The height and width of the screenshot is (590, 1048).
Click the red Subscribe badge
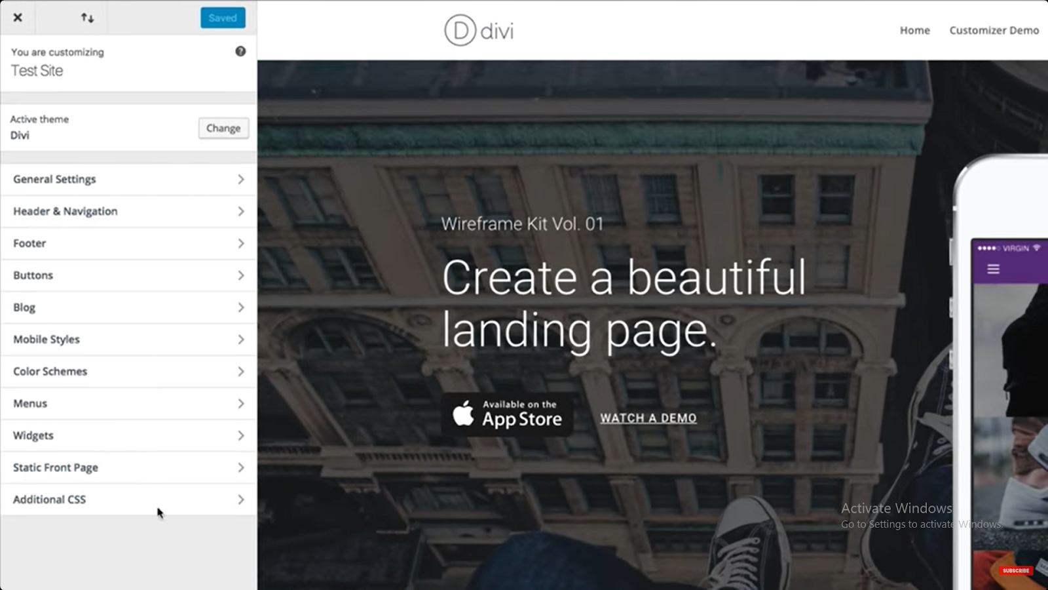(1016, 570)
